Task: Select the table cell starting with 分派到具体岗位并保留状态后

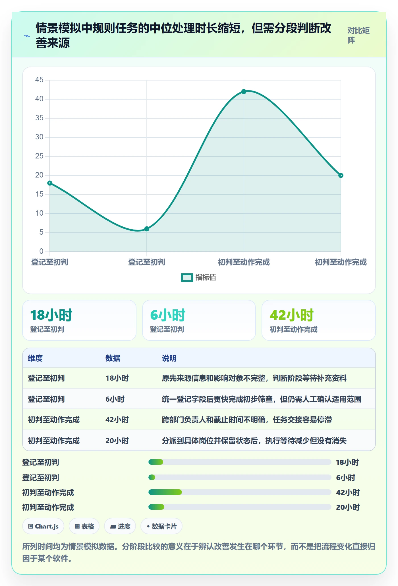Action: pyautogui.click(x=266, y=441)
